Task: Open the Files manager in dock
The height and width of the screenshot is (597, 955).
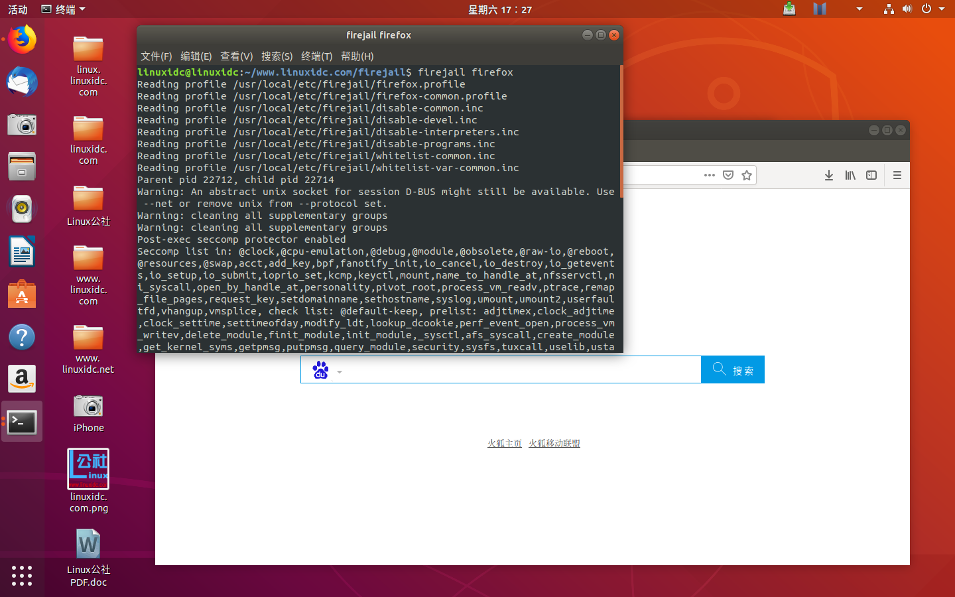Action: pyautogui.click(x=22, y=166)
